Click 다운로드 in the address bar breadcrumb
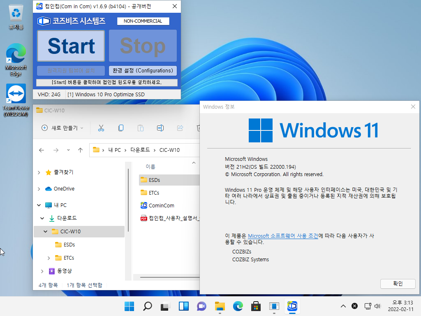This screenshot has width=421, height=316. (140, 150)
